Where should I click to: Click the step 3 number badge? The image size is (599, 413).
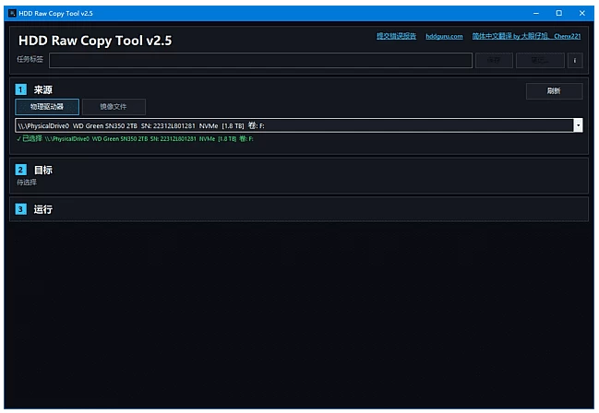(x=21, y=209)
